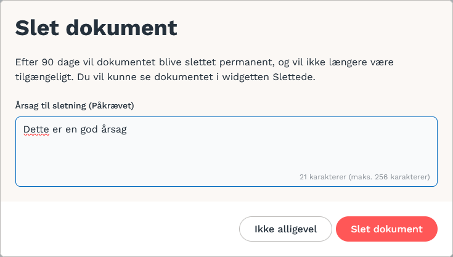Click the word tilgængeligt in the description
This screenshot has width=453, height=257.
pyautogui.click(x=44, y=77)
